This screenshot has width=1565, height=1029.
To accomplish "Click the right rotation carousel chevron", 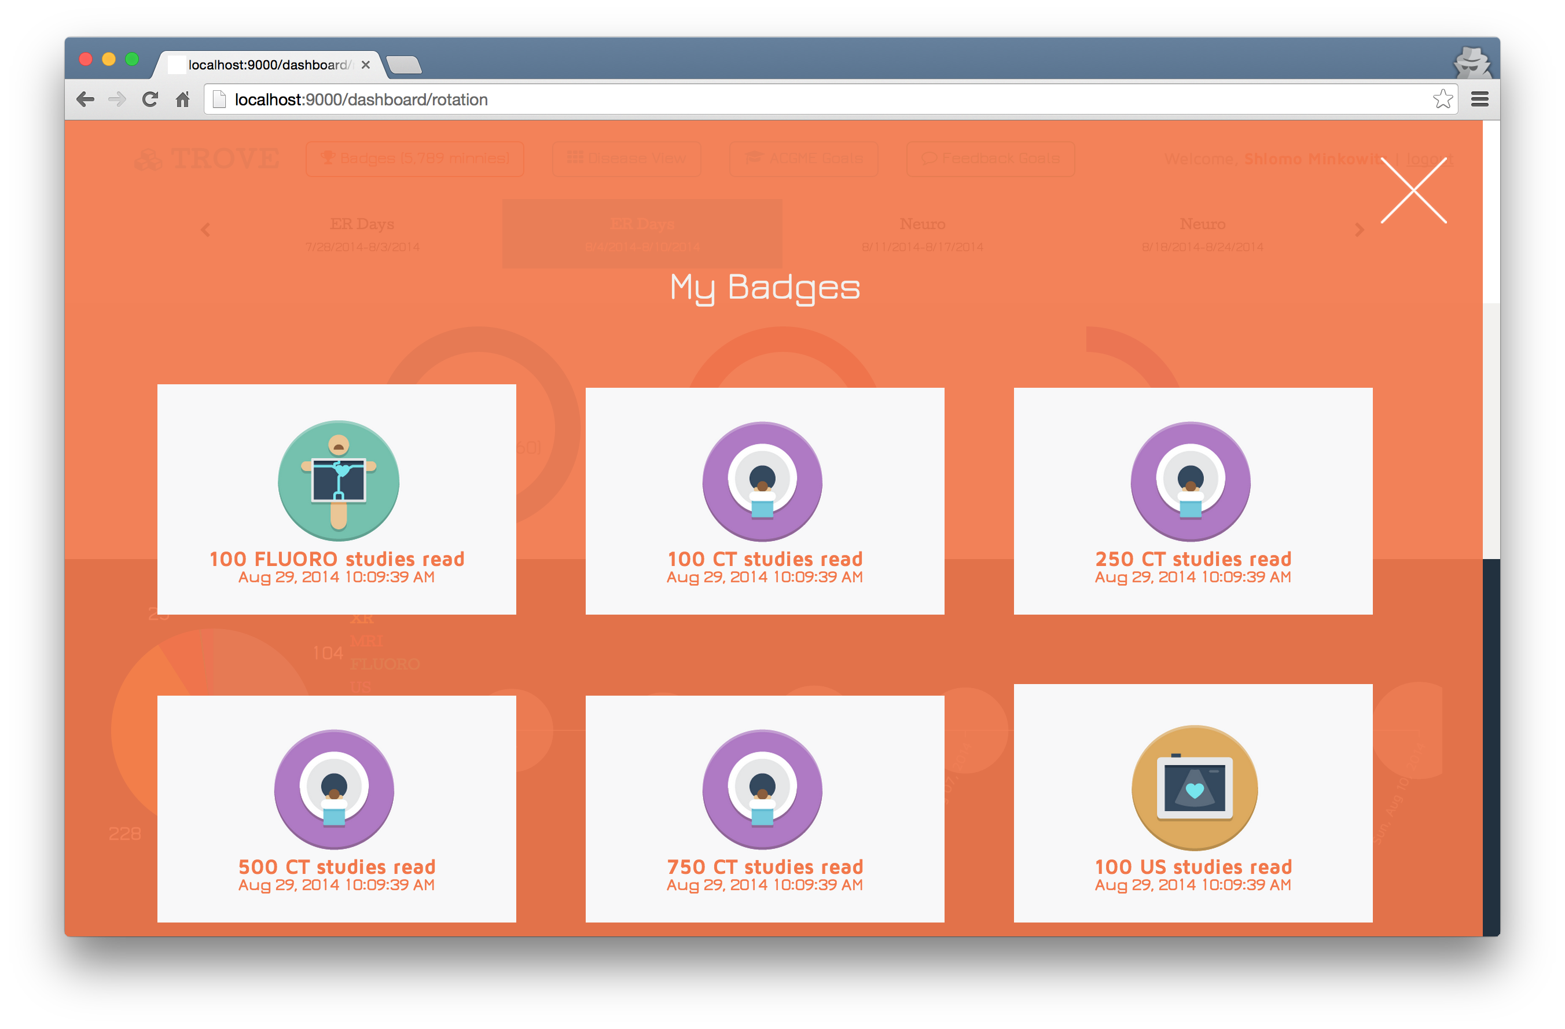I will (x=1359, y=229).
